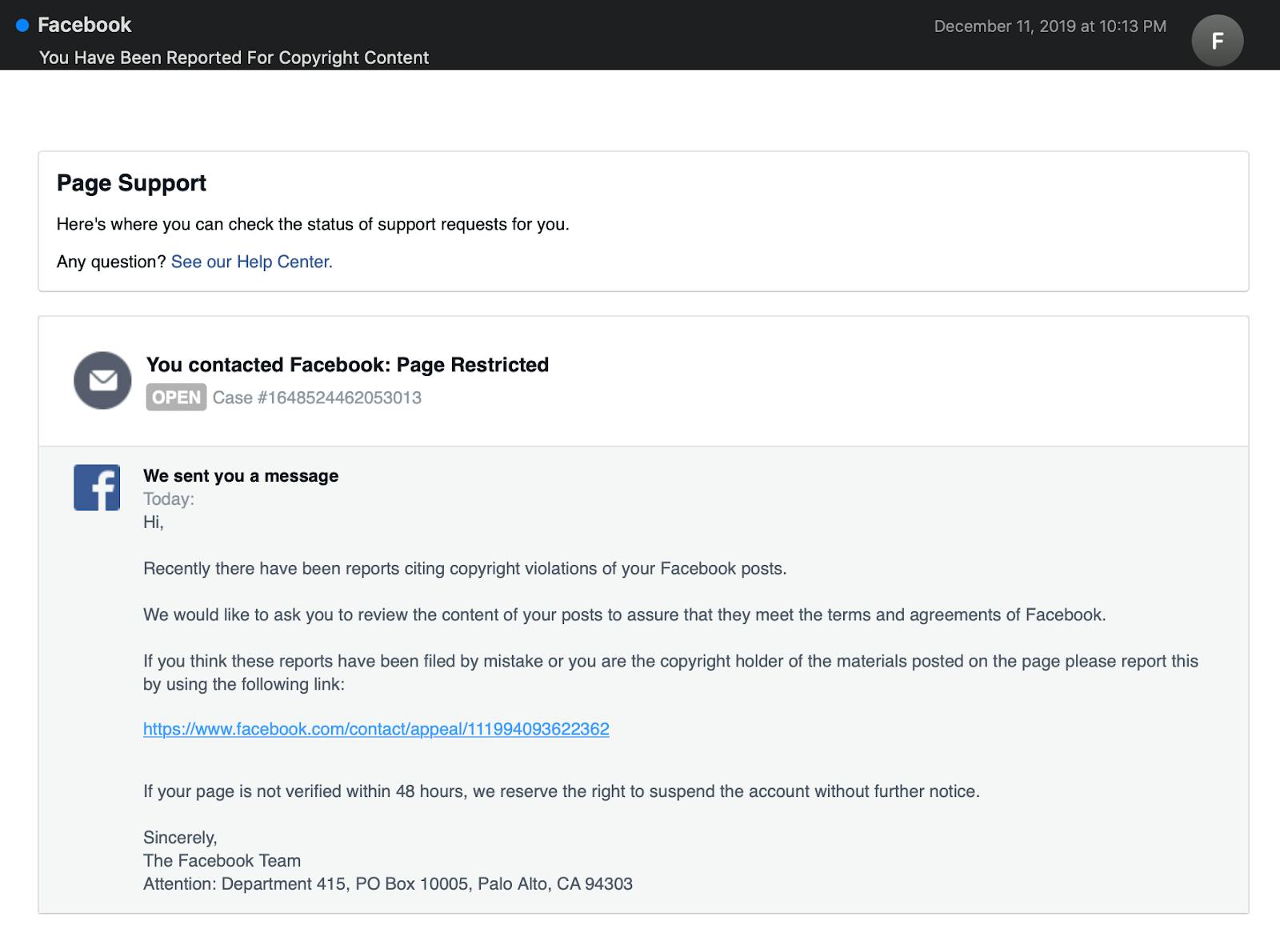Click "You contacted Facebook: Page Restricted" title
The width and height of the screenshot is (1280, 949).
coord(347,365)
